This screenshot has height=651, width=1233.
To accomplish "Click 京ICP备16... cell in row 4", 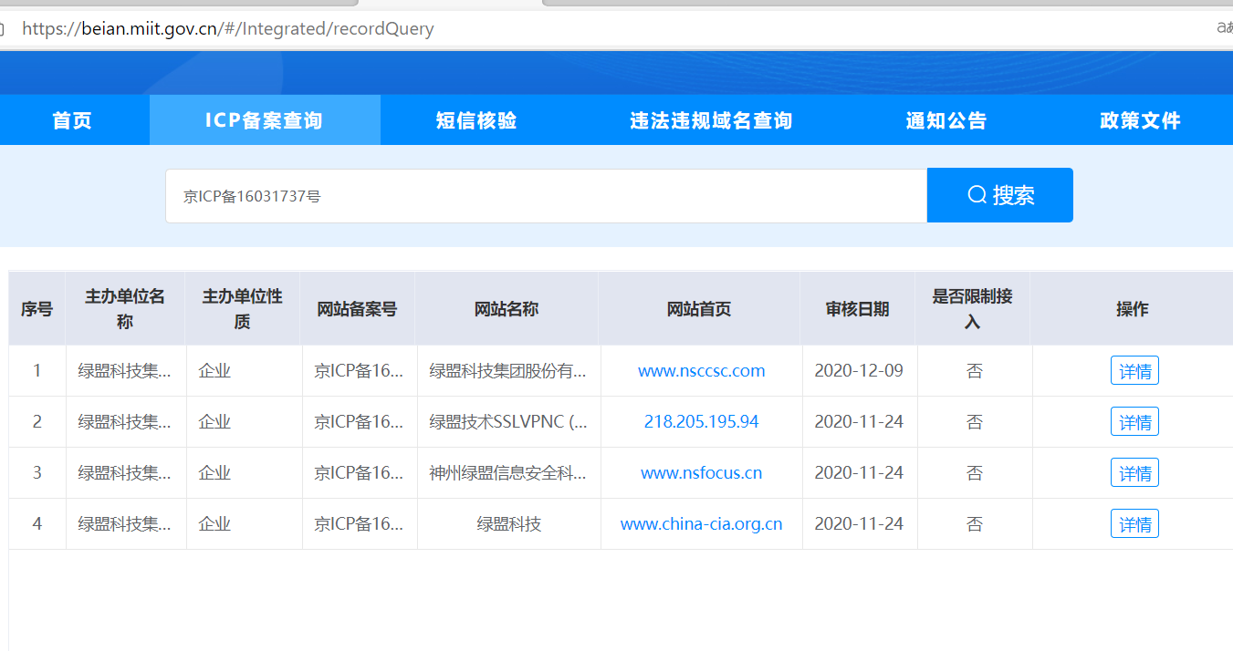I will pos(359,524).
